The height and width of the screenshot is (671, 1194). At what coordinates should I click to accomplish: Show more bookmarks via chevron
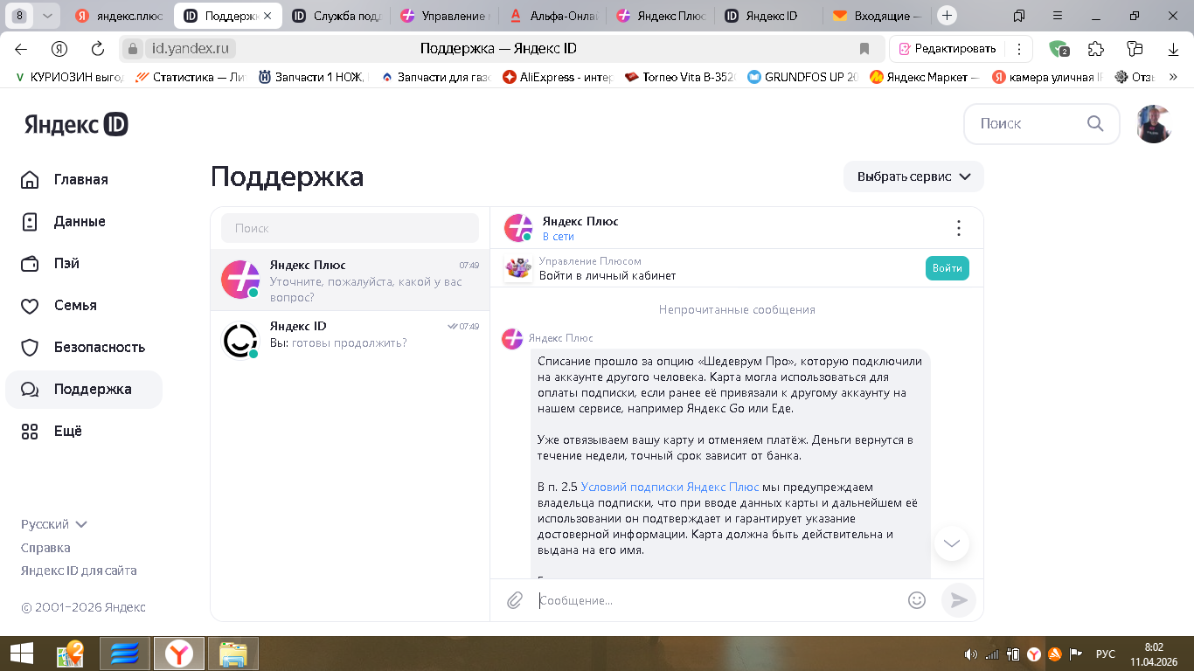point(1173,77)
